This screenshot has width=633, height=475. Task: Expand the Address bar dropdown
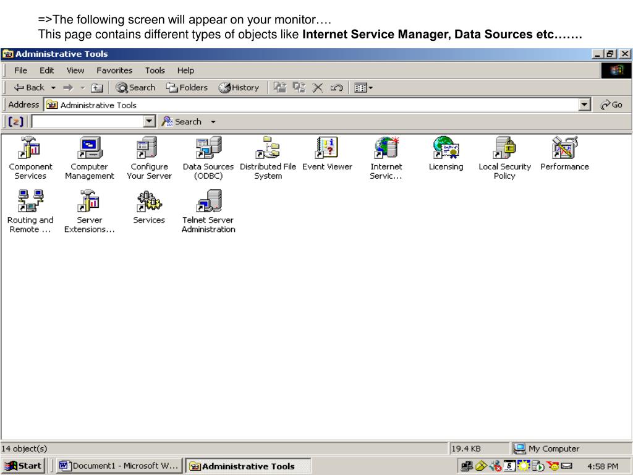tap(584, 105)
